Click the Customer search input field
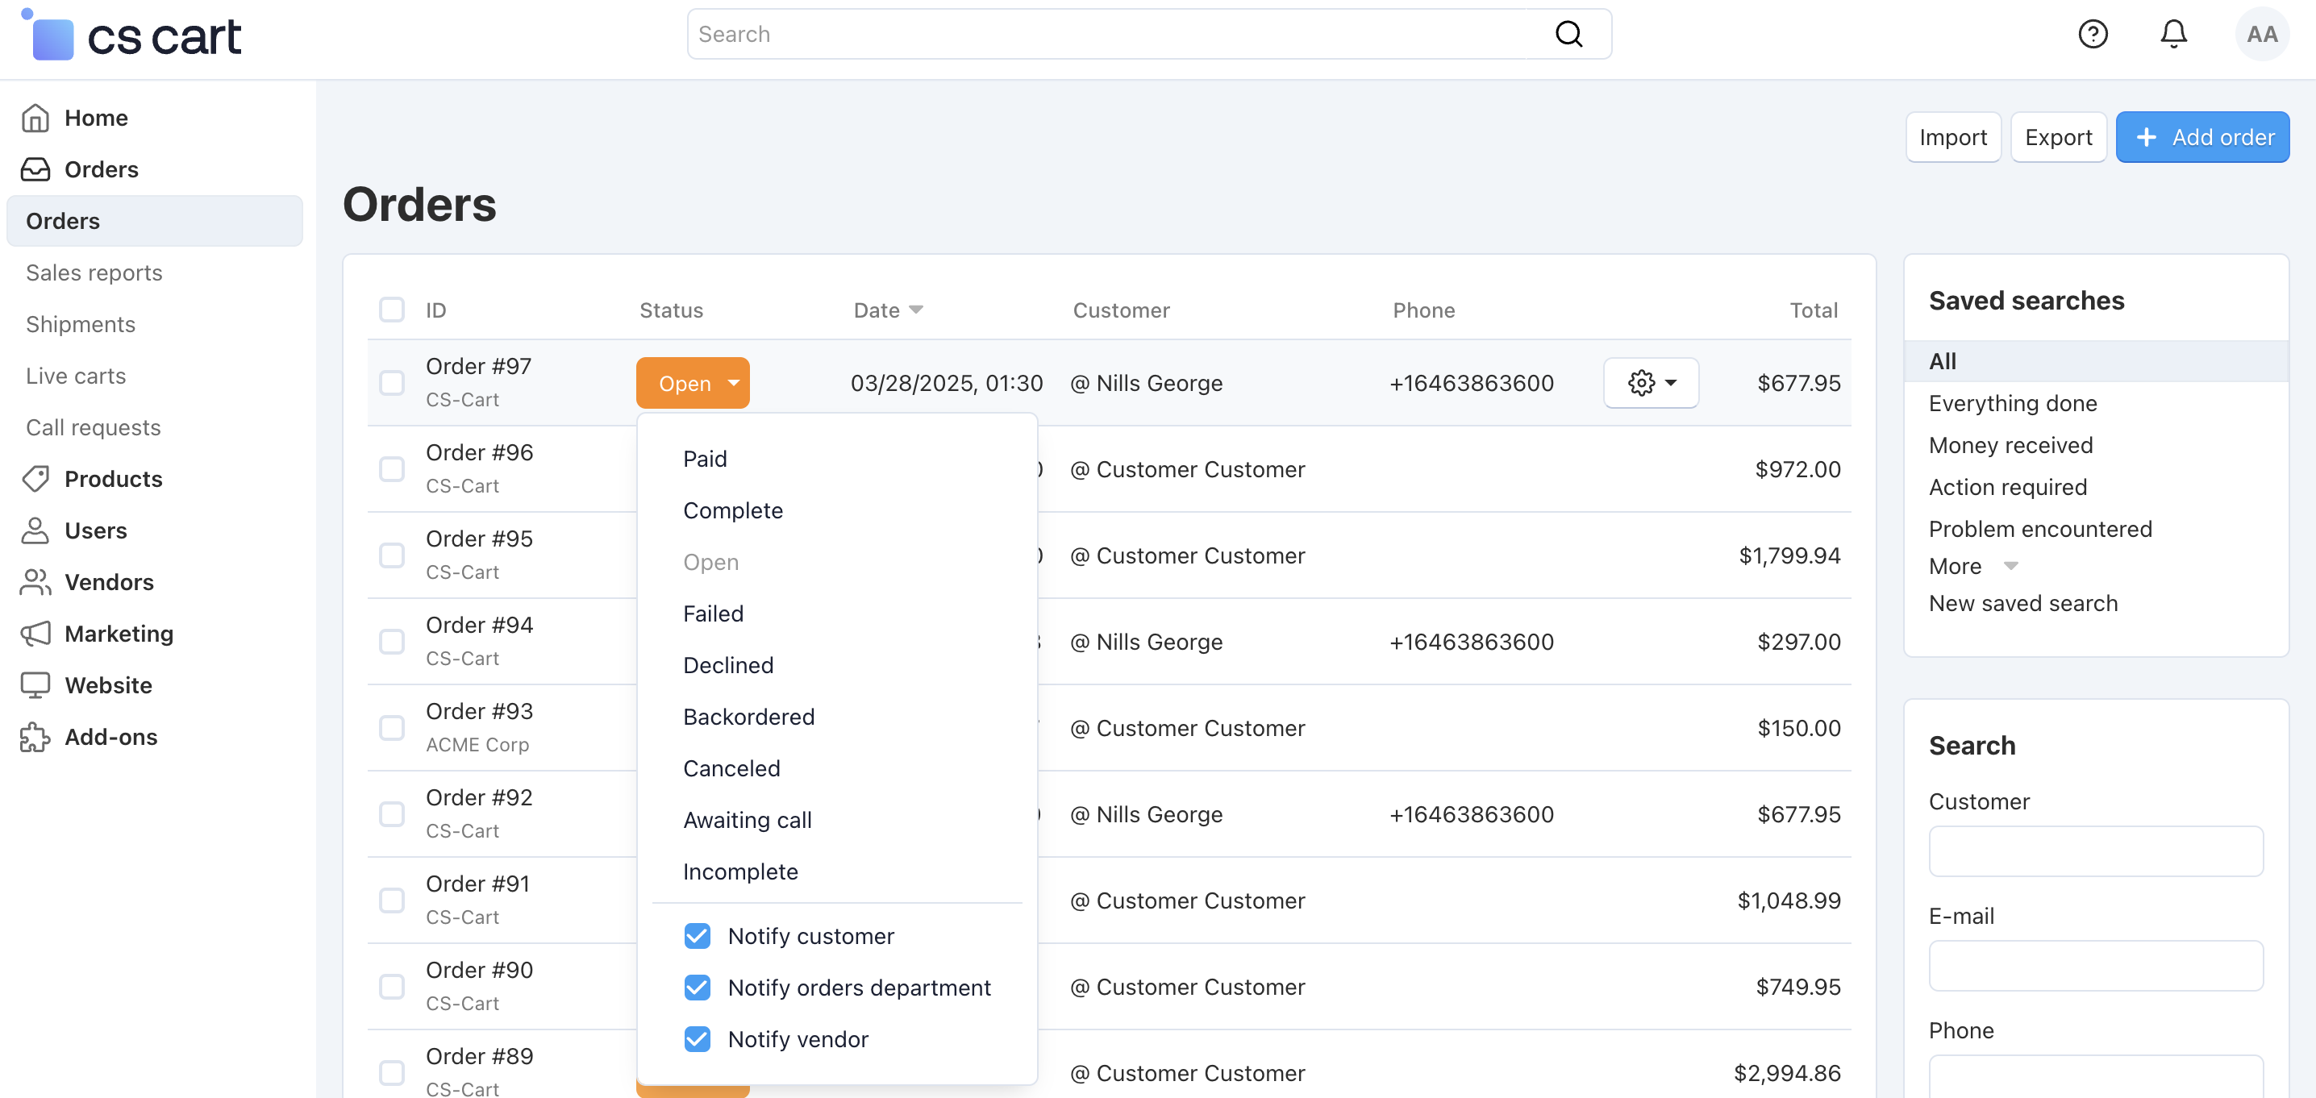 coord(2095,851)
